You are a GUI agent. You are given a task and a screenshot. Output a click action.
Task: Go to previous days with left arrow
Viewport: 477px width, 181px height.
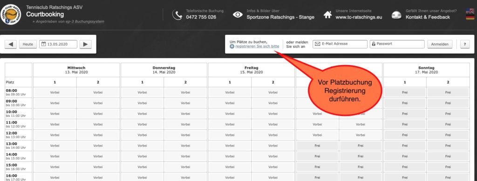pyautogui.click(x=11, y=44)
